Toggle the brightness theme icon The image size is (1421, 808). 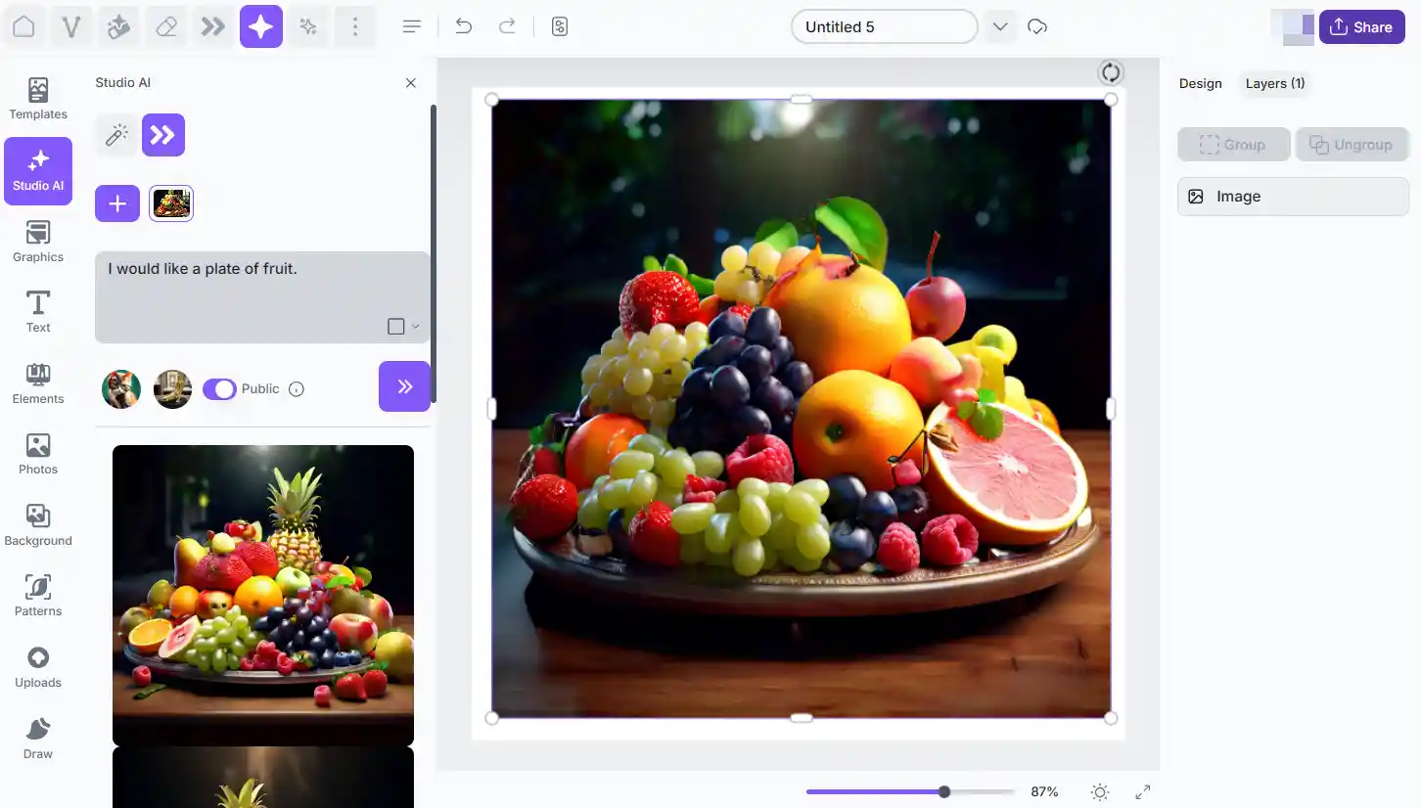[1100, 792]
